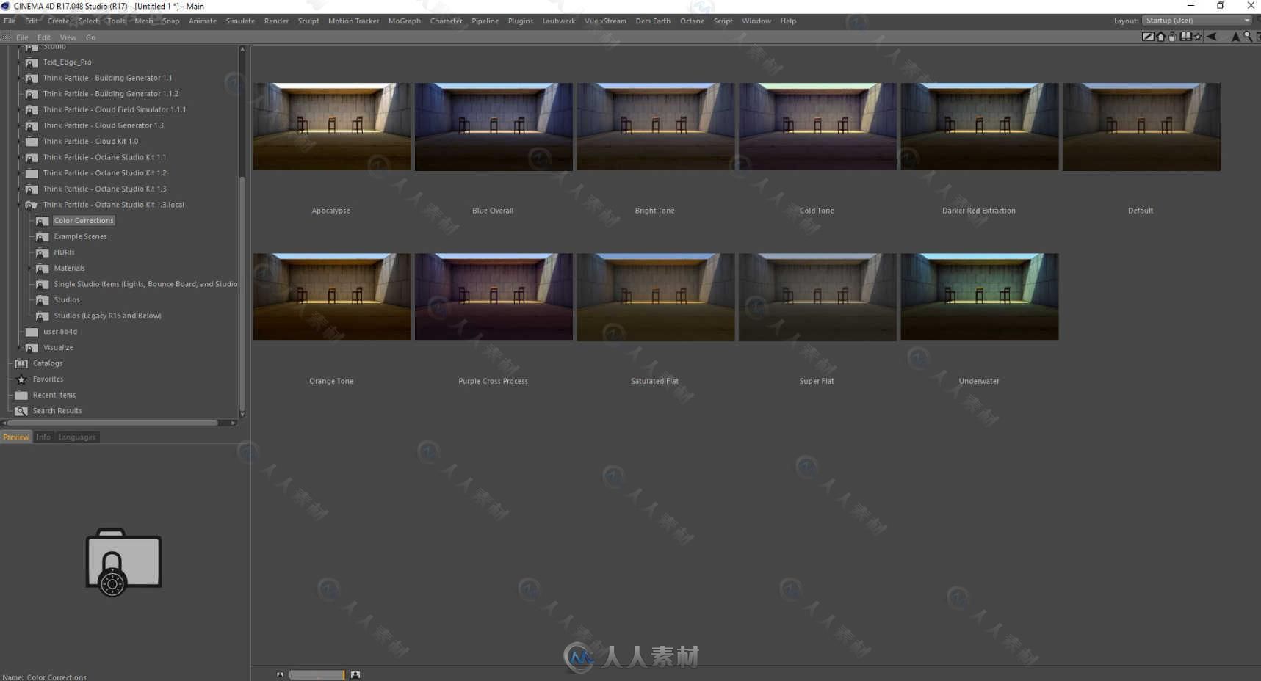Adjust the thumbnail size slider
The height and width of the screenshot is (681, 1261).
coord(317,674)
